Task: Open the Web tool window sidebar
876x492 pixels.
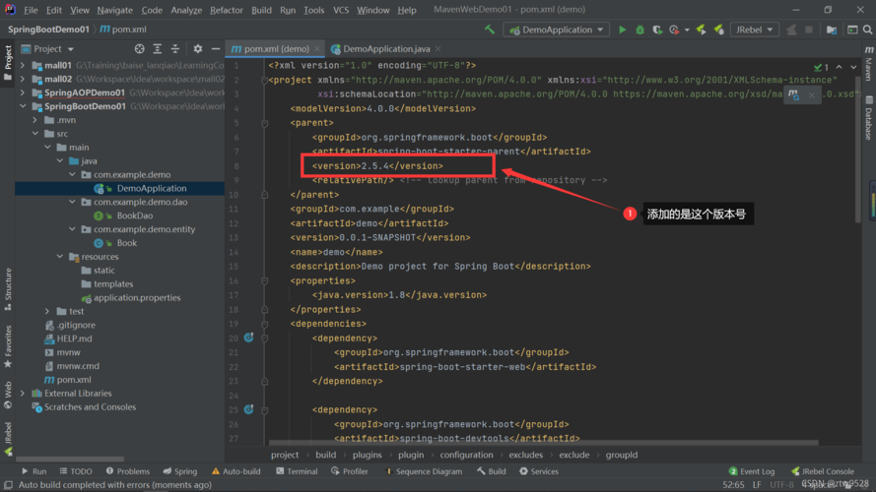Action: coord(8,395)
